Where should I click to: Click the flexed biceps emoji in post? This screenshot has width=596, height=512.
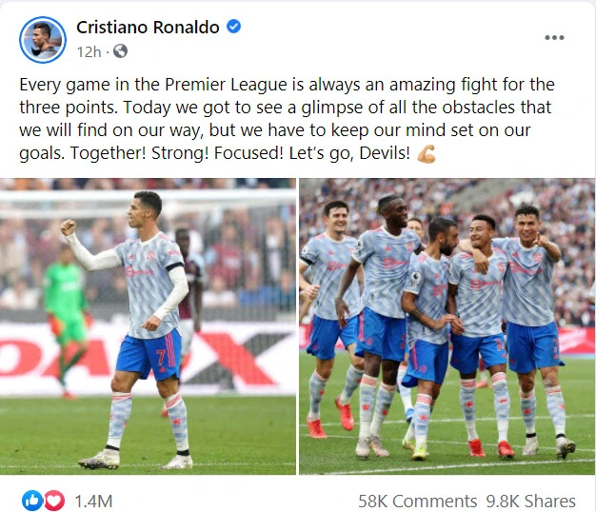(x=427, y=154)
